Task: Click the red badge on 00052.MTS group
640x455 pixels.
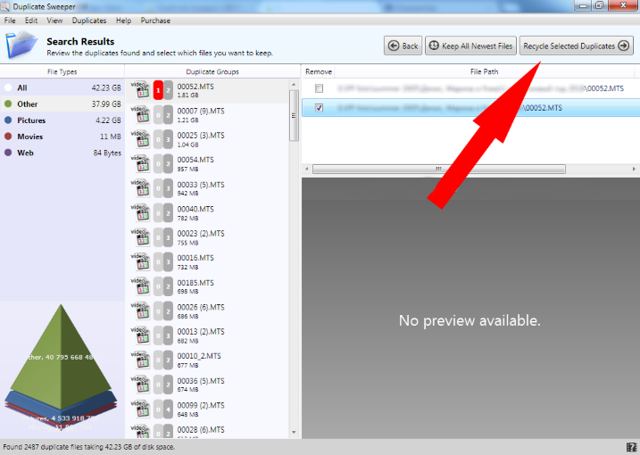Action: pyautogui.click(x=158, y=89)
